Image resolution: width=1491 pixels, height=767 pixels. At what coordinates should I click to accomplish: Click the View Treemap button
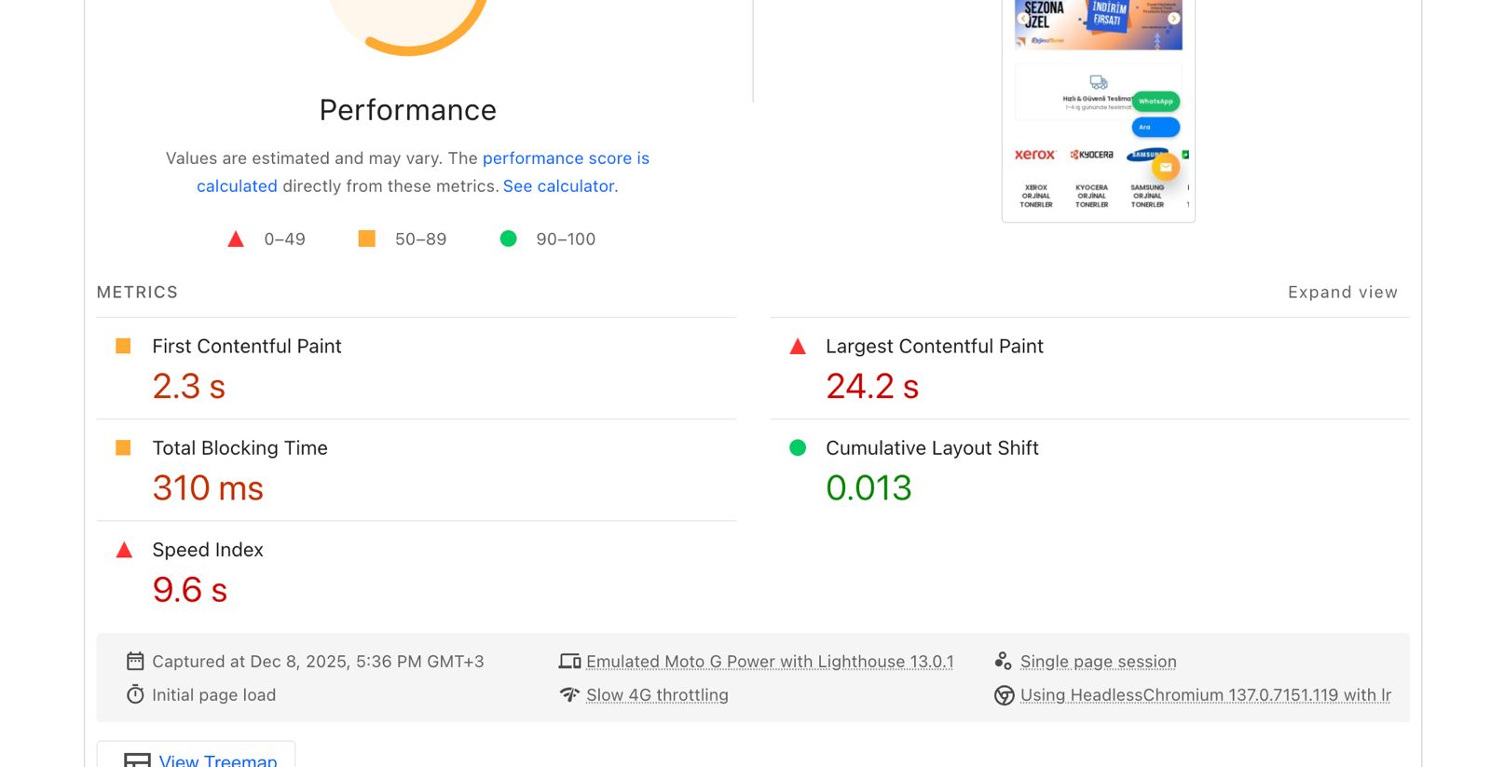click(197, 759)
